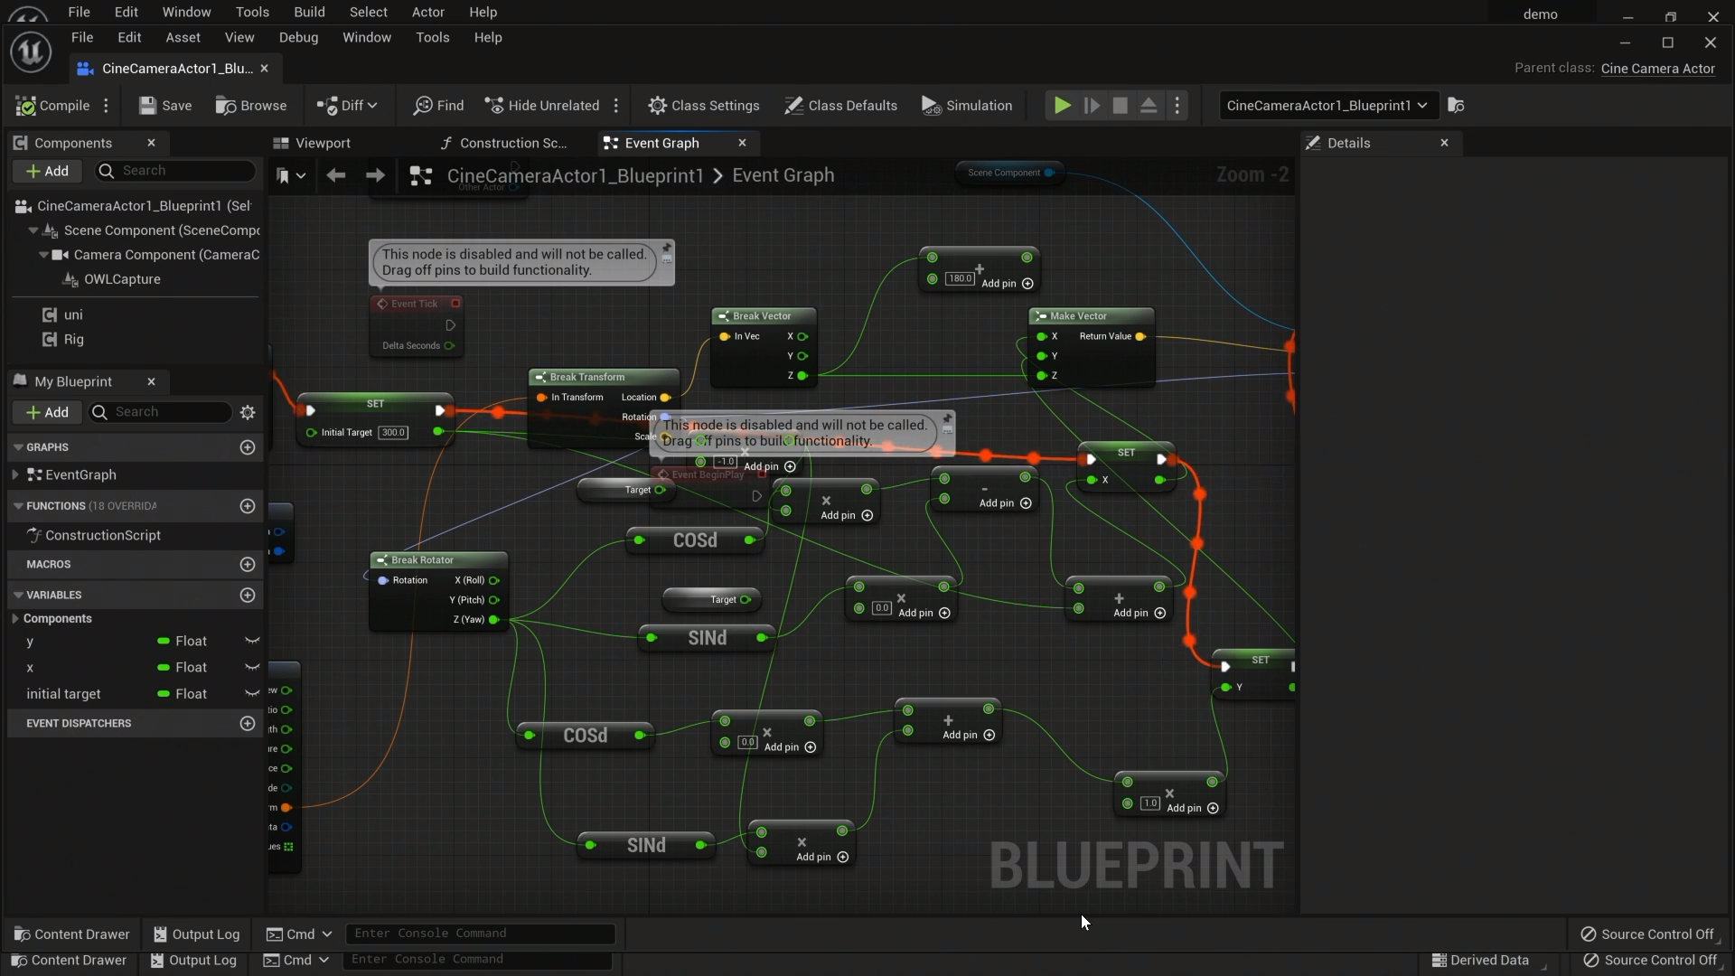Start Simulation from the toolbar
The image size is (1735, 976).
[967, 106]
